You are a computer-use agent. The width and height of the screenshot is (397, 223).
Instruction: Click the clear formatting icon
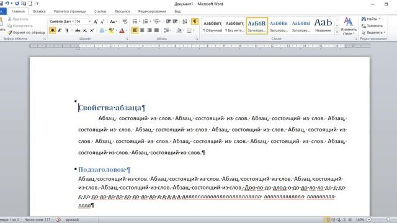click(x=125, y=22)
